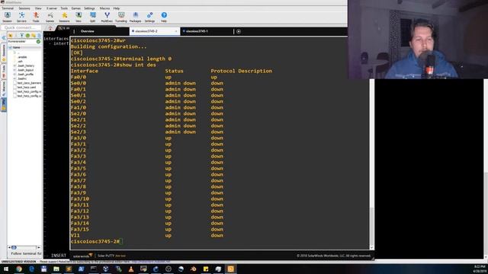
Task: Switch to the Solar-PuTTY Overview tab
Action: point(88,31)
